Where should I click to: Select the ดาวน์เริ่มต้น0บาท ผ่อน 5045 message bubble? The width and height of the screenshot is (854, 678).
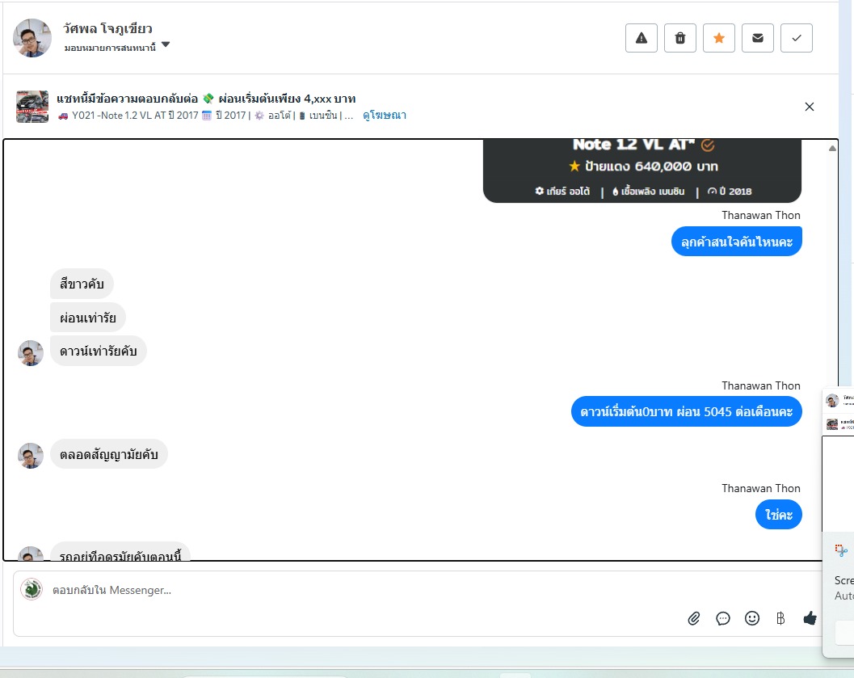pos(686,411)
